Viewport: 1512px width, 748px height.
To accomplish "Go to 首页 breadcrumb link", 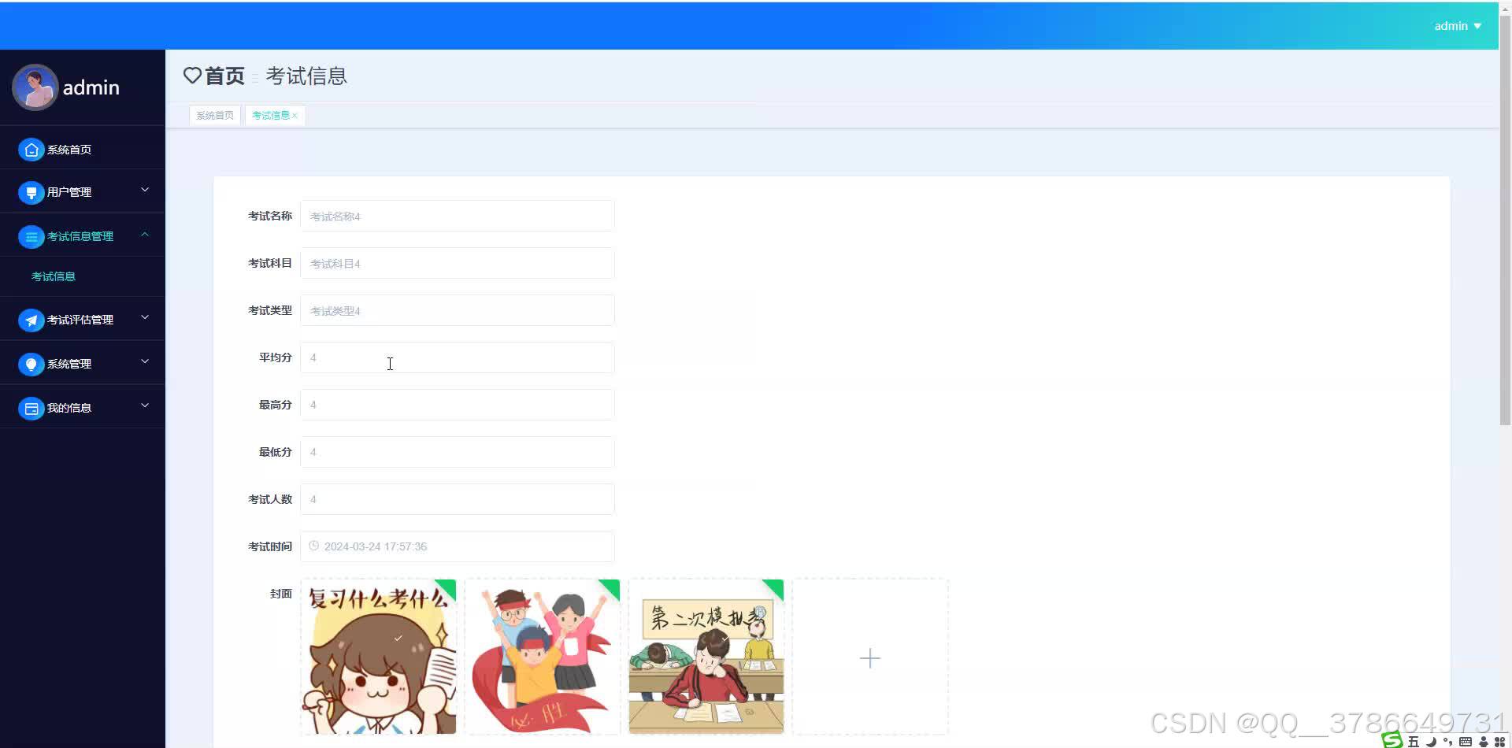I will point(224,76).
